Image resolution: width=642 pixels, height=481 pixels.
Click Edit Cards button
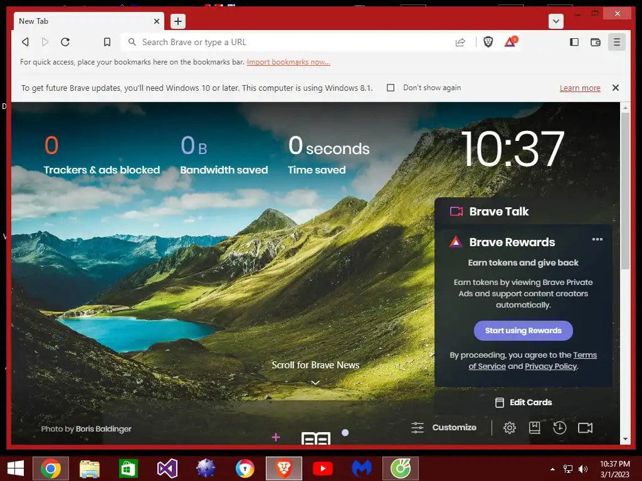[524, 403]
